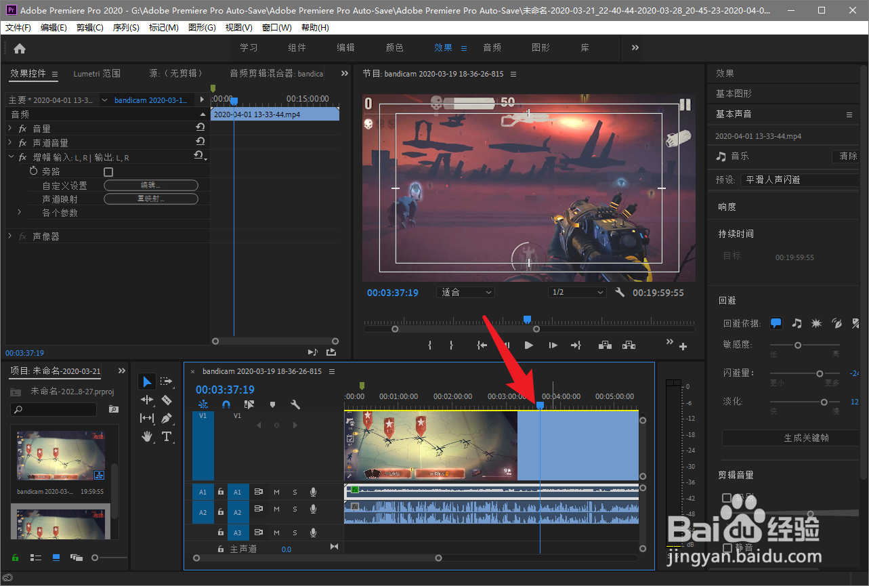Switch to the 音频 workspace tab
Viewport: 869px width, 586px height.
[x=492, y=47]
